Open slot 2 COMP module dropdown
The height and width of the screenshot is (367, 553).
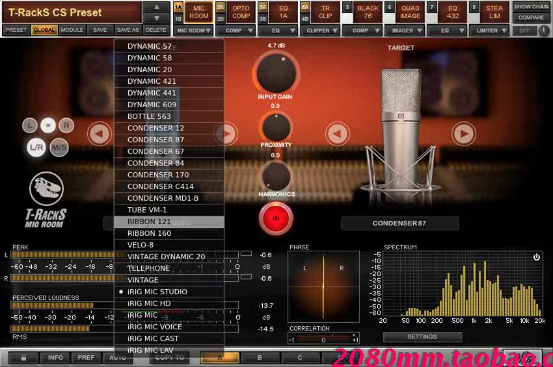click(x=236, y=31)
